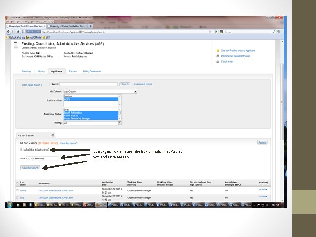Click the star icon by See how Posting looks to Applicant
316x237 pixels.
218,50
